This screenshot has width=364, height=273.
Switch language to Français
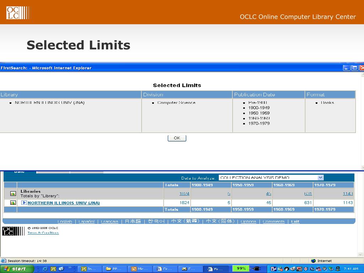click(x=109, y=221)
